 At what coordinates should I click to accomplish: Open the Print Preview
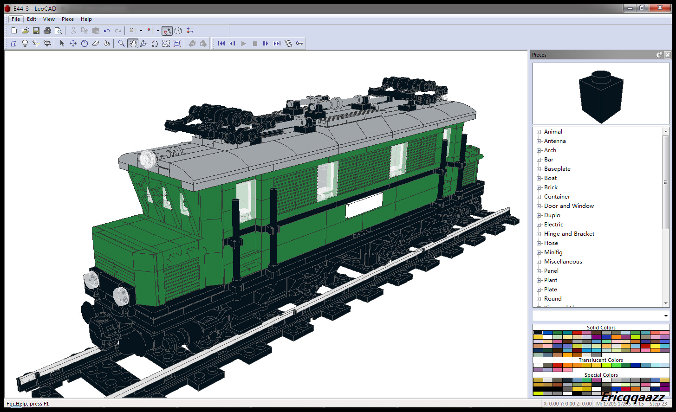[x=59, y=31]
